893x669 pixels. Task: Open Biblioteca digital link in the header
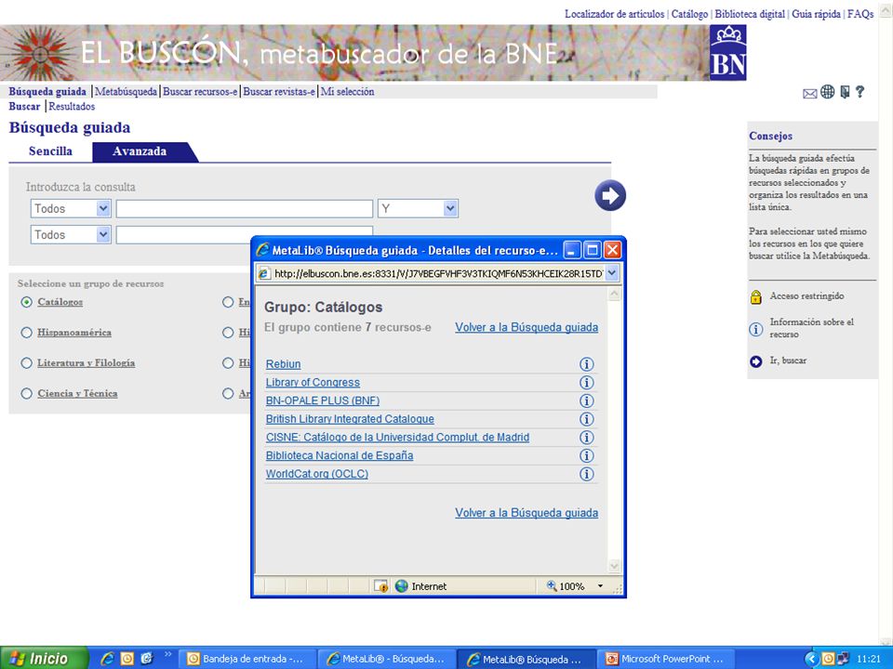[x=750, y=14]
